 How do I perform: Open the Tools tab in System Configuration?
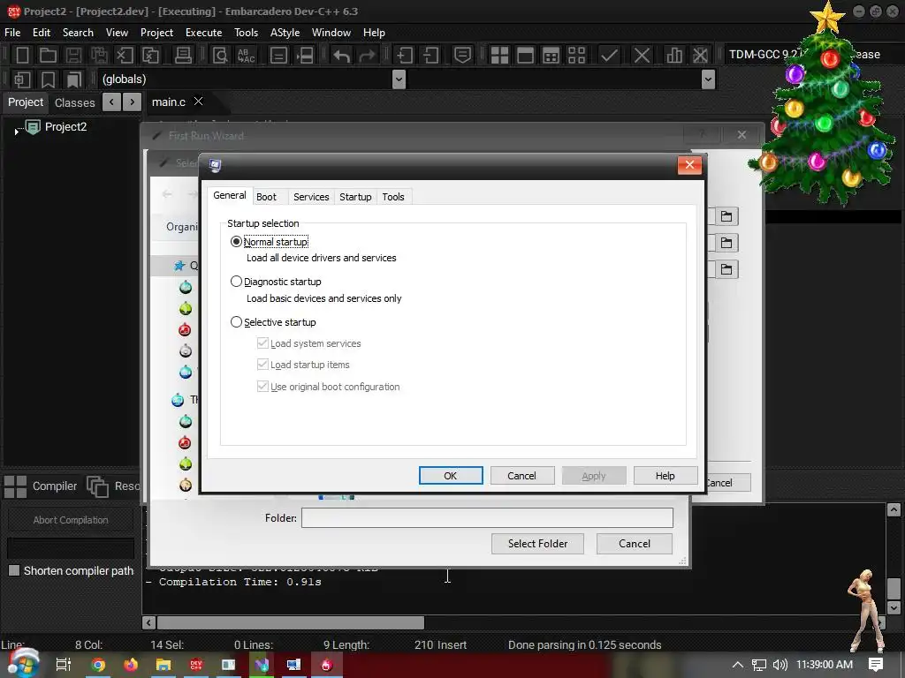[393, 197]
